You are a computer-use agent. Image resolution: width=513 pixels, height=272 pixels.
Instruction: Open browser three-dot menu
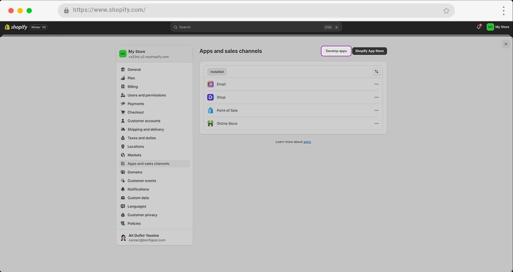pos(503,11)
